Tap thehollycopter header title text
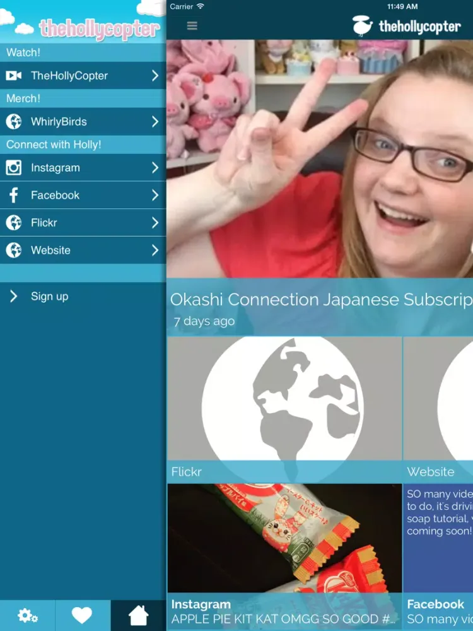This screenshot has height=631, width=473. 419,27
